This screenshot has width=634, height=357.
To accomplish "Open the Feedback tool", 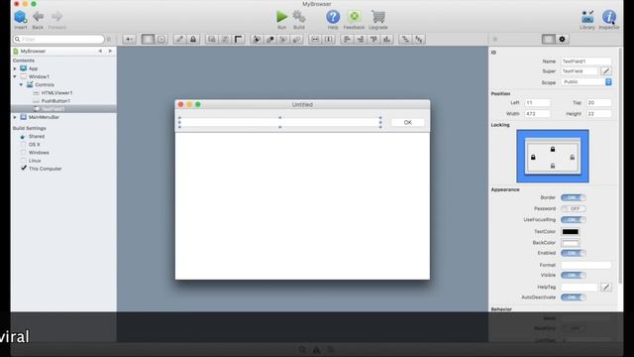I will pyautogui.click(x=355, y=17).
